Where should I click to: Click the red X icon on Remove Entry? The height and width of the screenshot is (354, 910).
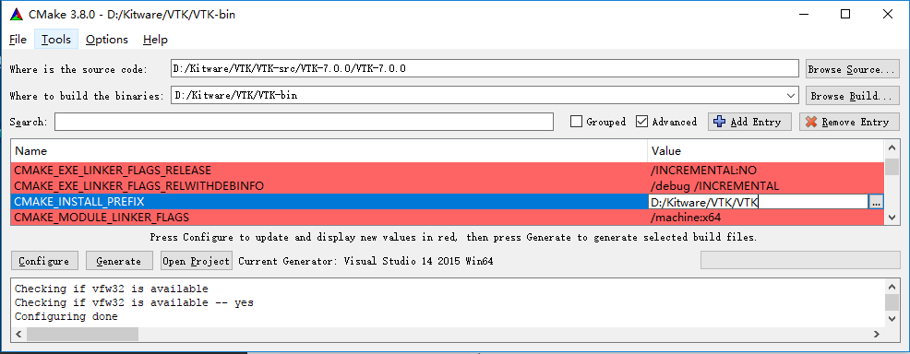(811, 122)
